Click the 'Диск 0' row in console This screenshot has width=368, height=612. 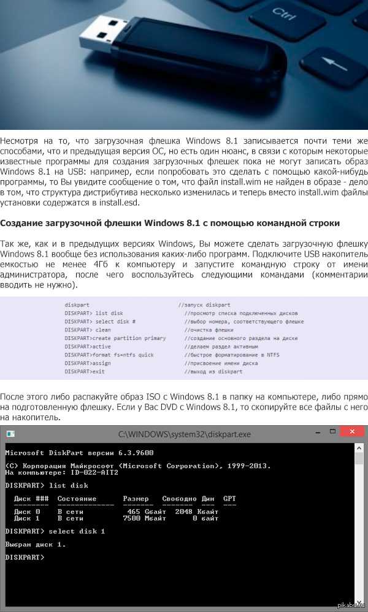pos(116,512)
